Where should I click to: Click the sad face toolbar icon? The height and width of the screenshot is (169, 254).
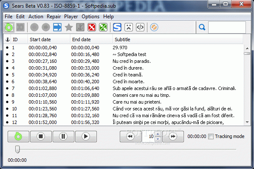(129, 27)
